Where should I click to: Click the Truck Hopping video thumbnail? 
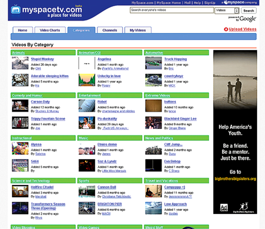(153, 63)
